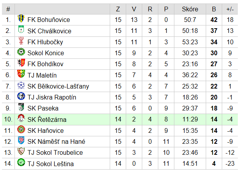Click the SK Náměšť na Hané shield
Viewport: 241px width, 172px height.
coord(21,140)
